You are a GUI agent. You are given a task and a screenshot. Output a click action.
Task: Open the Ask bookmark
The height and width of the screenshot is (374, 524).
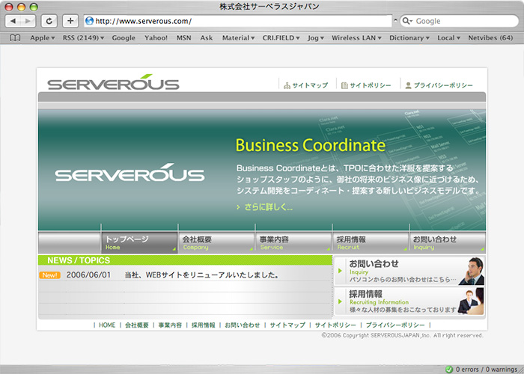[x=207, y=37]
